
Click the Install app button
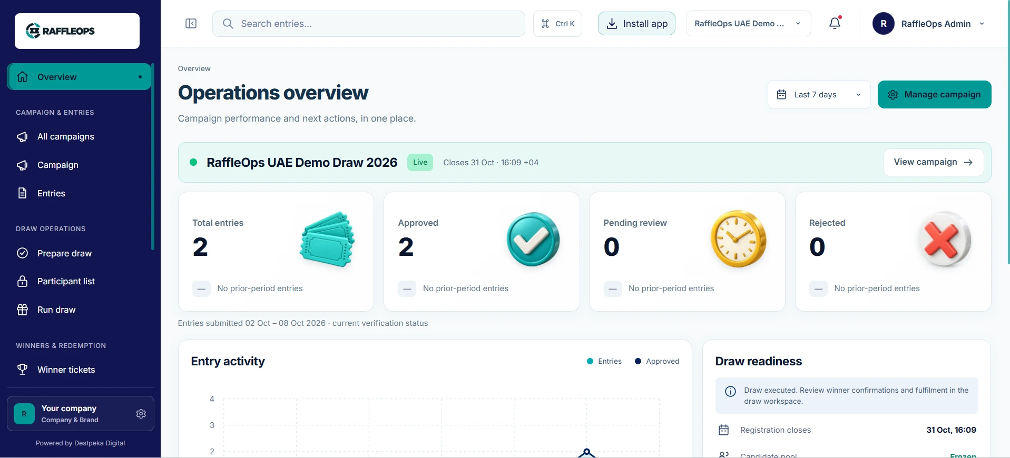(x=636, y=24)
